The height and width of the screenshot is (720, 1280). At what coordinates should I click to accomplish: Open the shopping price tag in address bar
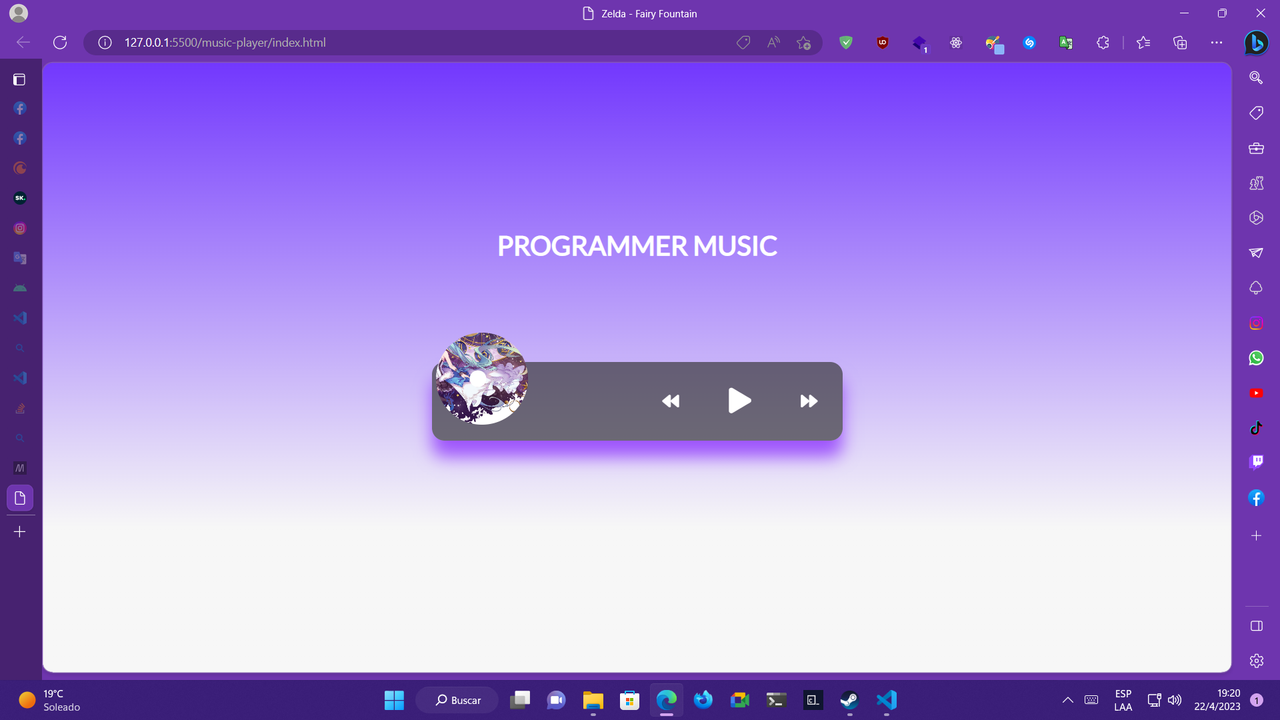[x=743, y=43]
